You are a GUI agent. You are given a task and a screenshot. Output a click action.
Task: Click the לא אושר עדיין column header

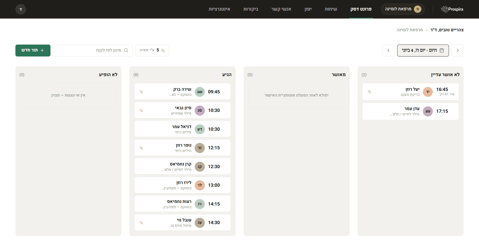(x=445, y=75)
